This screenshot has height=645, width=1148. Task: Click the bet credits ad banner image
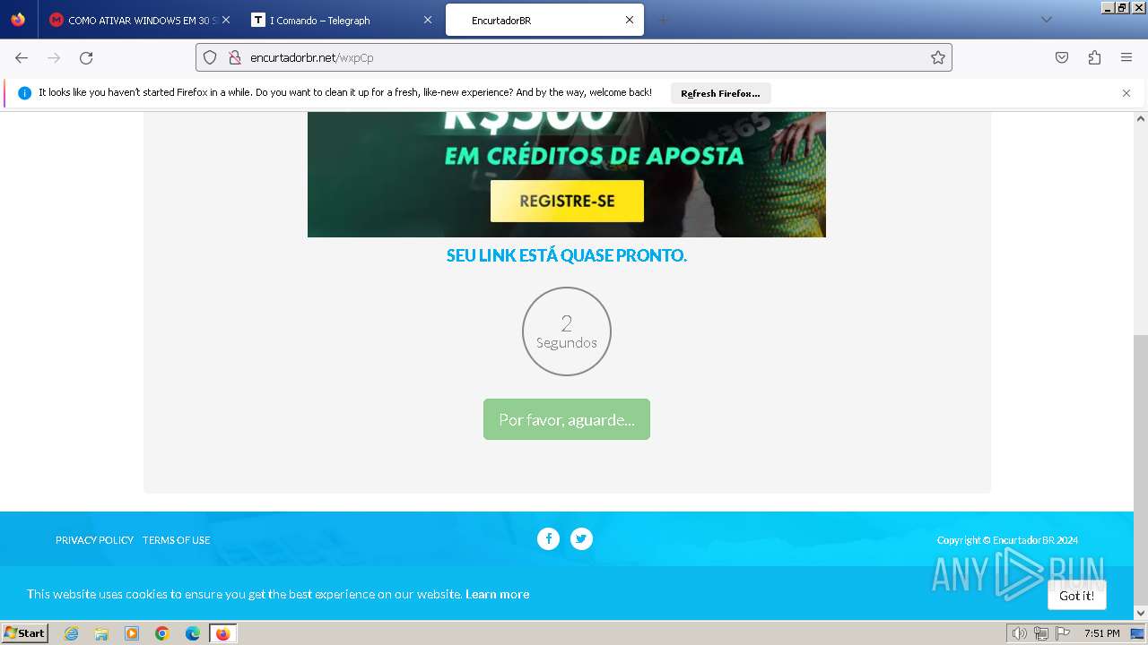coord(567,175)
